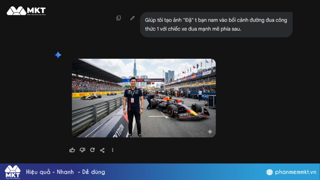This screenshot has width=320, height=180.
Task: Share the generated response
Action: [x=102, y=150]
